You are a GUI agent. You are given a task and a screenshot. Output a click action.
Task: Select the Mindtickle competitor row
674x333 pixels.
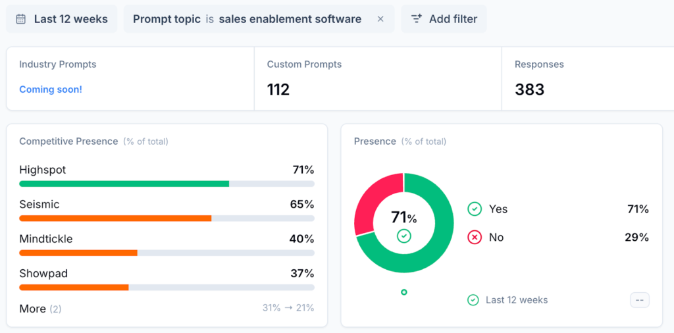167,239
